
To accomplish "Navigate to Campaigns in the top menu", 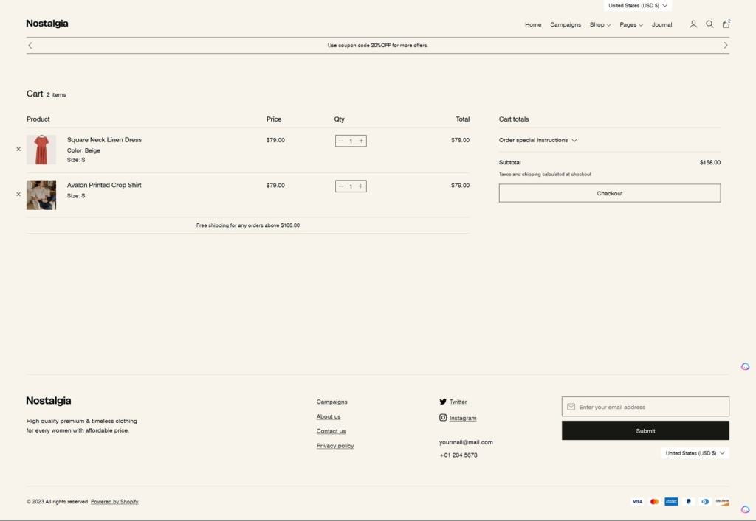I will pos(566,24).
